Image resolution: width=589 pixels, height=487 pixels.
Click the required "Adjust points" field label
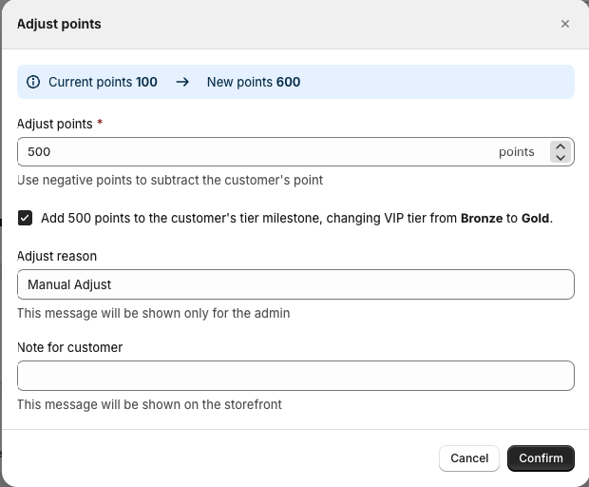point(54,124)
